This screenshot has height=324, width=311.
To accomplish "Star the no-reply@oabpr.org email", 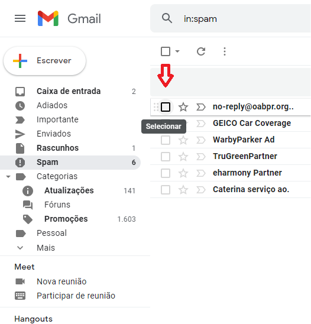I will pos(183,107).
